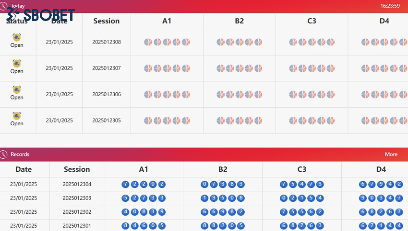Click the Records header label
Viewport: 408px width, 231px height.
[x=20, y=154]
